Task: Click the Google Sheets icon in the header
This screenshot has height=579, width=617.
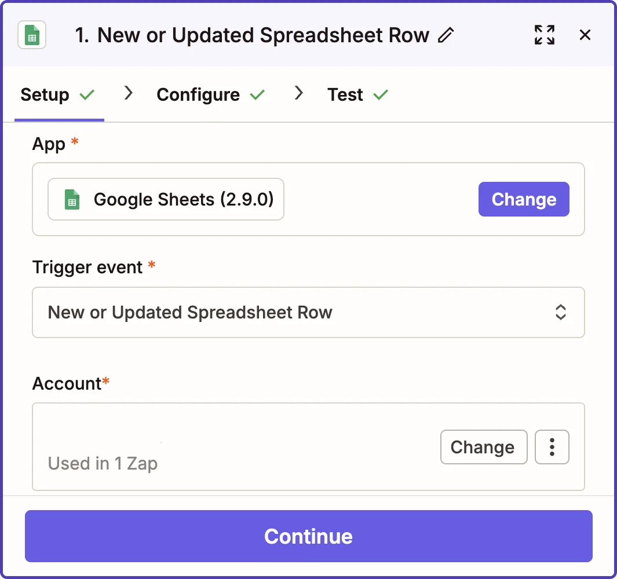Action: pos(32,35)
